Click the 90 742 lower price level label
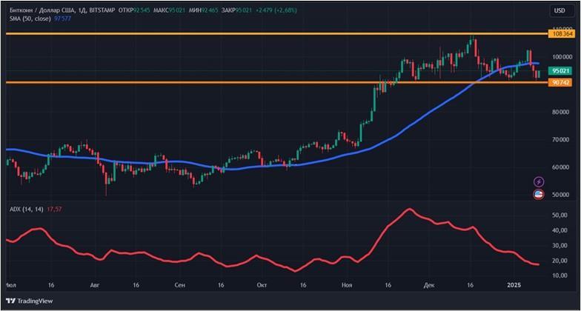This screenshot has width=581, height=311. [562, 82]
